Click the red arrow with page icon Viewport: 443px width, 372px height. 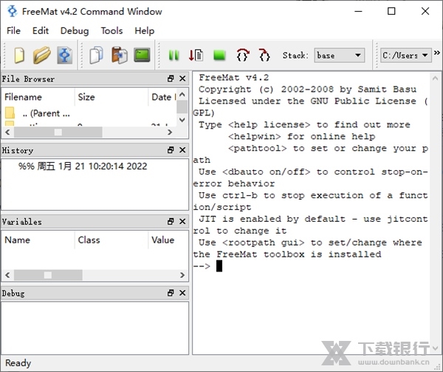[196, 55]
